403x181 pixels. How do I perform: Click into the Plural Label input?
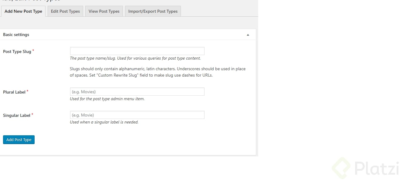click(137, 91)
